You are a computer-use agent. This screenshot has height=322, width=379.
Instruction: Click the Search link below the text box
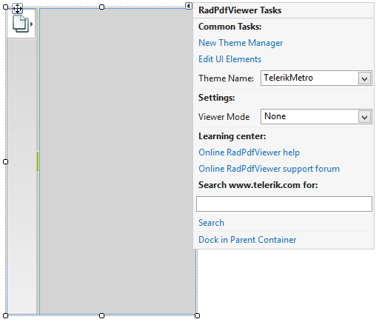click(x=211, y=223)
